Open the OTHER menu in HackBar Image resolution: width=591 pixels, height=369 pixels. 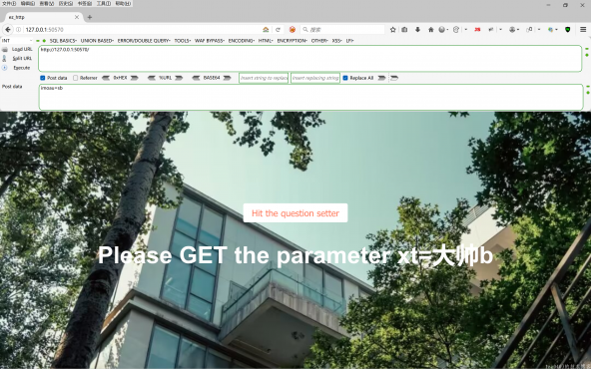(319, 41)
